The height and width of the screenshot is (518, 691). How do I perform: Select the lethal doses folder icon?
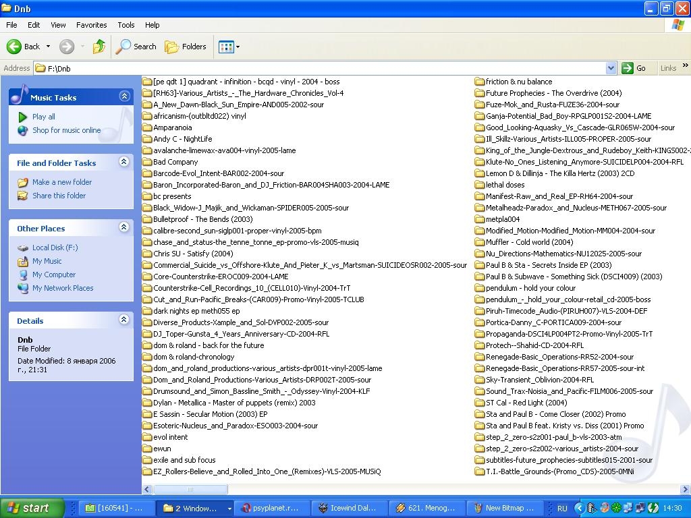[480, 185]
